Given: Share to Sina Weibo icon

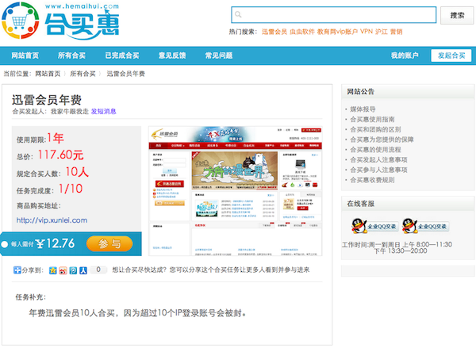Looking at the screenshot, I should [63, 270].
